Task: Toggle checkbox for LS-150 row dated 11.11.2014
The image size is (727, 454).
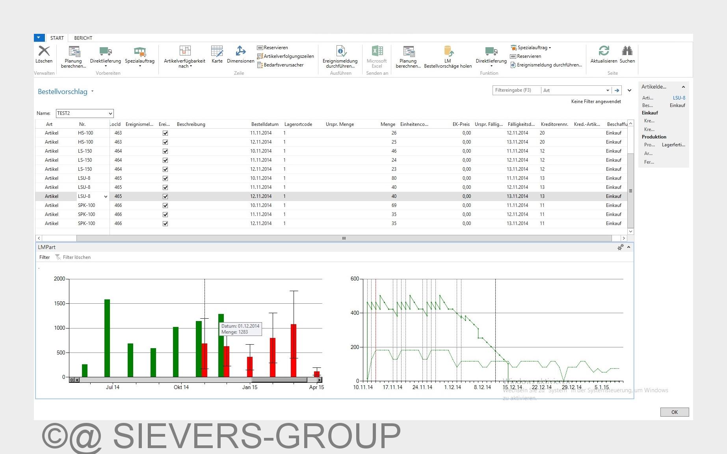Action: [165, 160]
